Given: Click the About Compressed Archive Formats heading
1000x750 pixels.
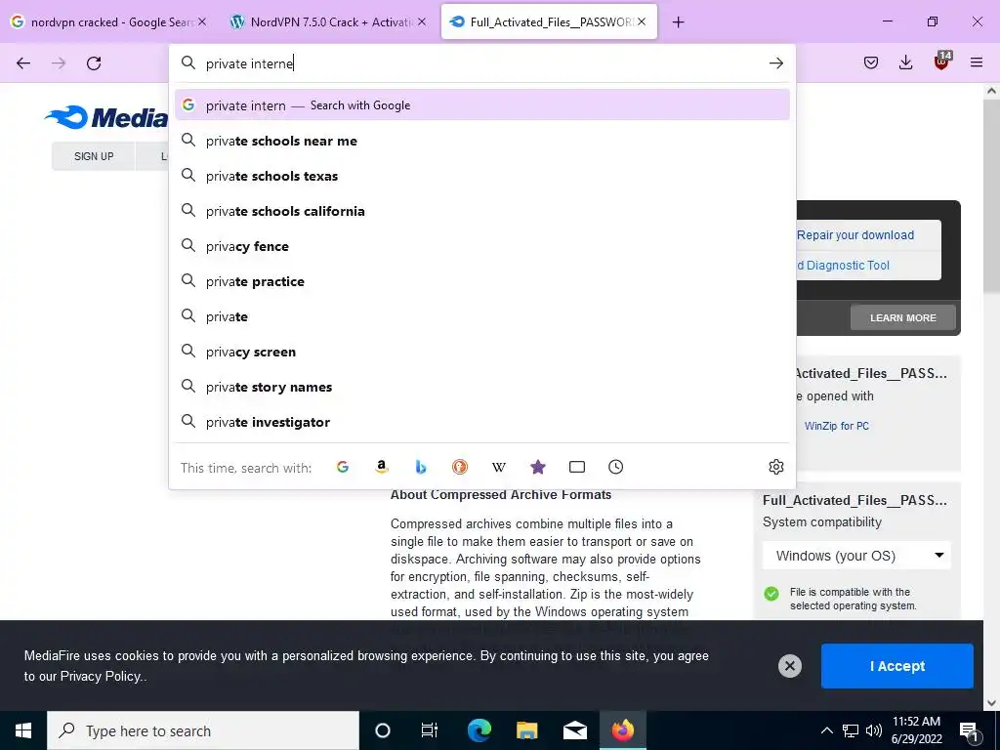Looking at the screenshot, I should pyautogui.click(x=501, y=494).
